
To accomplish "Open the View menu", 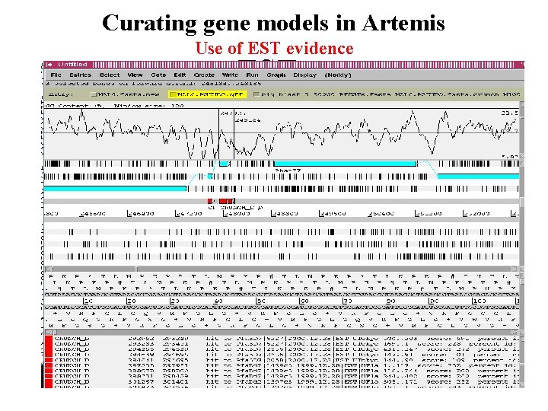I will click(135, 75).
